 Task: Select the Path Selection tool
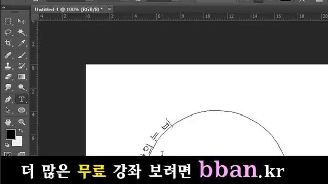point(8,110)
